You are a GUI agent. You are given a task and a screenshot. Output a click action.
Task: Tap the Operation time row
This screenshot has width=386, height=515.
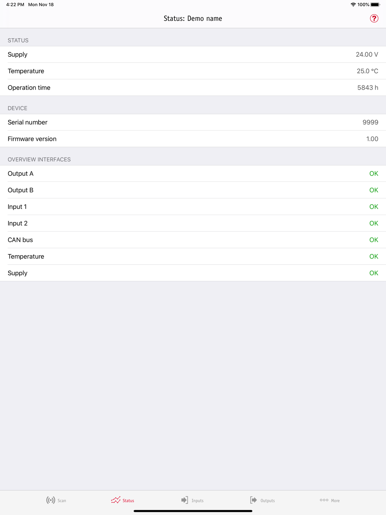[193, 88]
